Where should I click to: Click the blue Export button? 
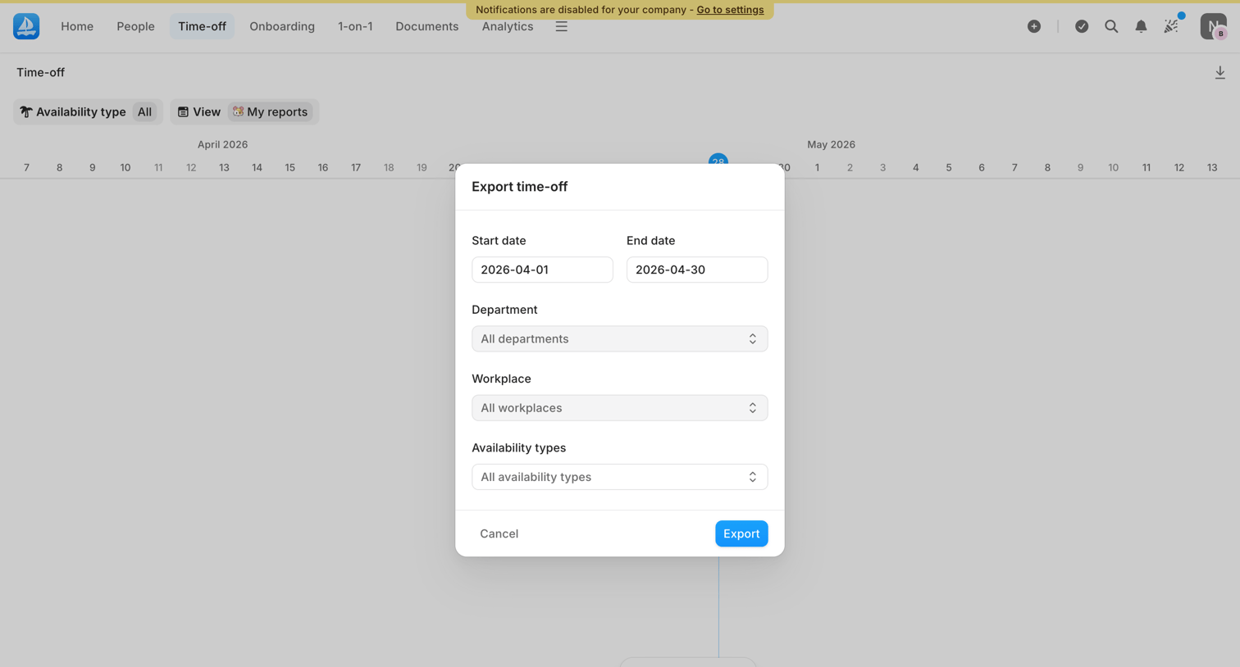tap(741, 533)
